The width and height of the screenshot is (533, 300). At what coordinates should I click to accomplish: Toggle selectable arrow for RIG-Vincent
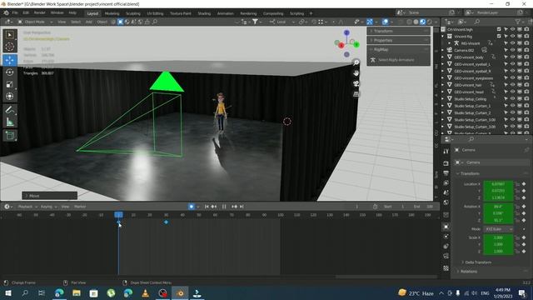pos(506,43)
